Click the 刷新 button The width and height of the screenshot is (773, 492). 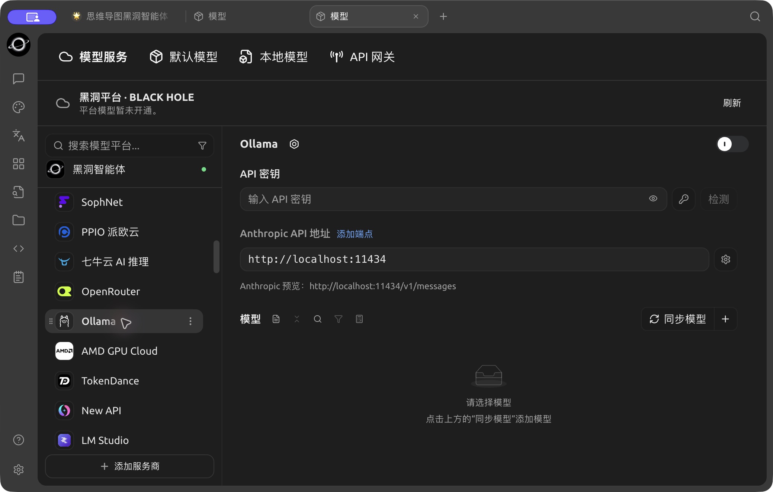(732, 103)
